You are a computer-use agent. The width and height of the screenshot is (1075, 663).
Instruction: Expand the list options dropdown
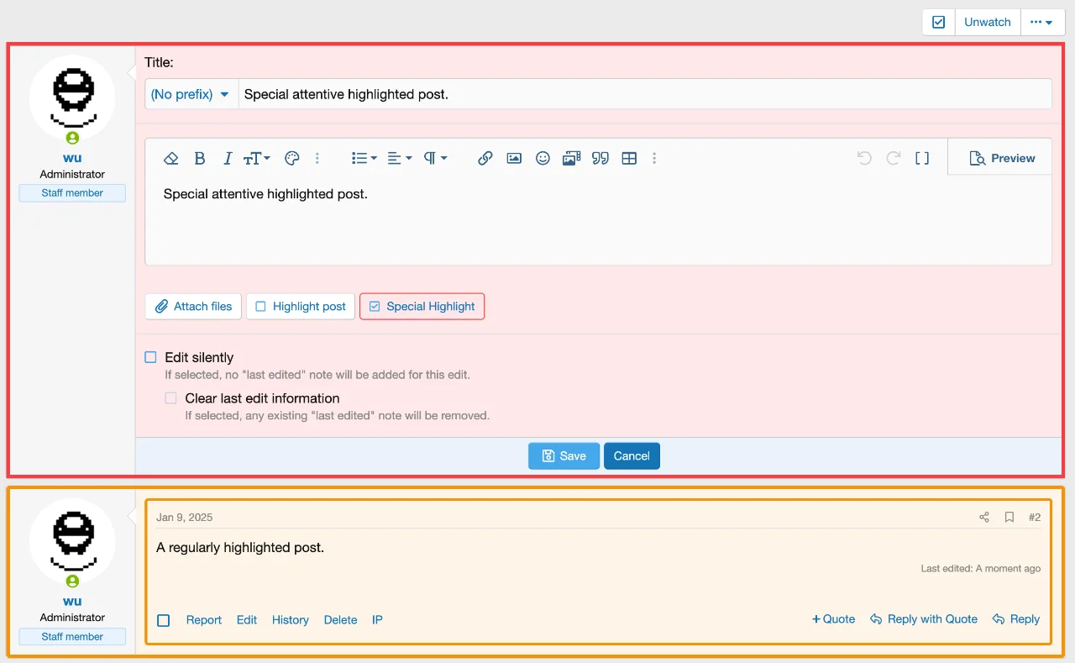364,158
